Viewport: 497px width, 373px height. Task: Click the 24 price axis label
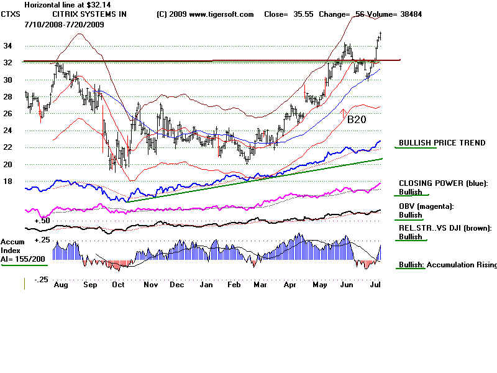(x=8, y=130)
